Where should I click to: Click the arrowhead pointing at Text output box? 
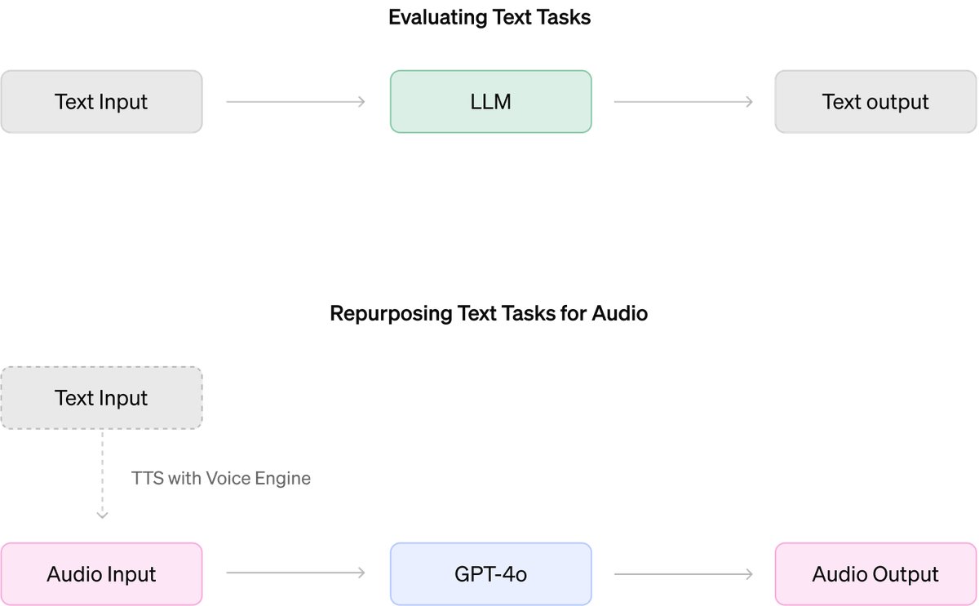(x=748, y=102)
